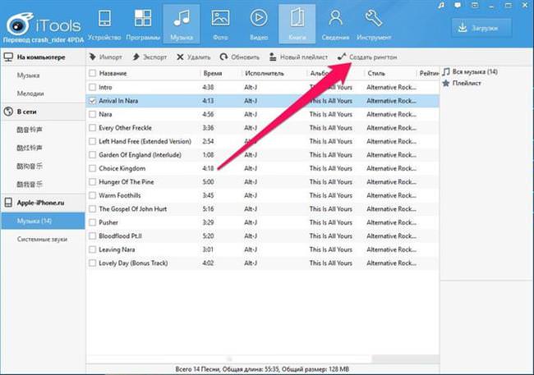Click Новый плейлист in the toolbar

click(x=298, y=57)
